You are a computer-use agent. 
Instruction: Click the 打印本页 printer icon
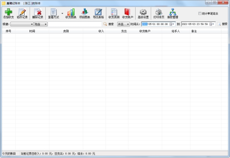pos(159,12)
